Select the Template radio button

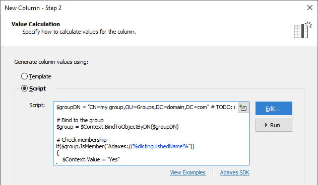[24, 76]
